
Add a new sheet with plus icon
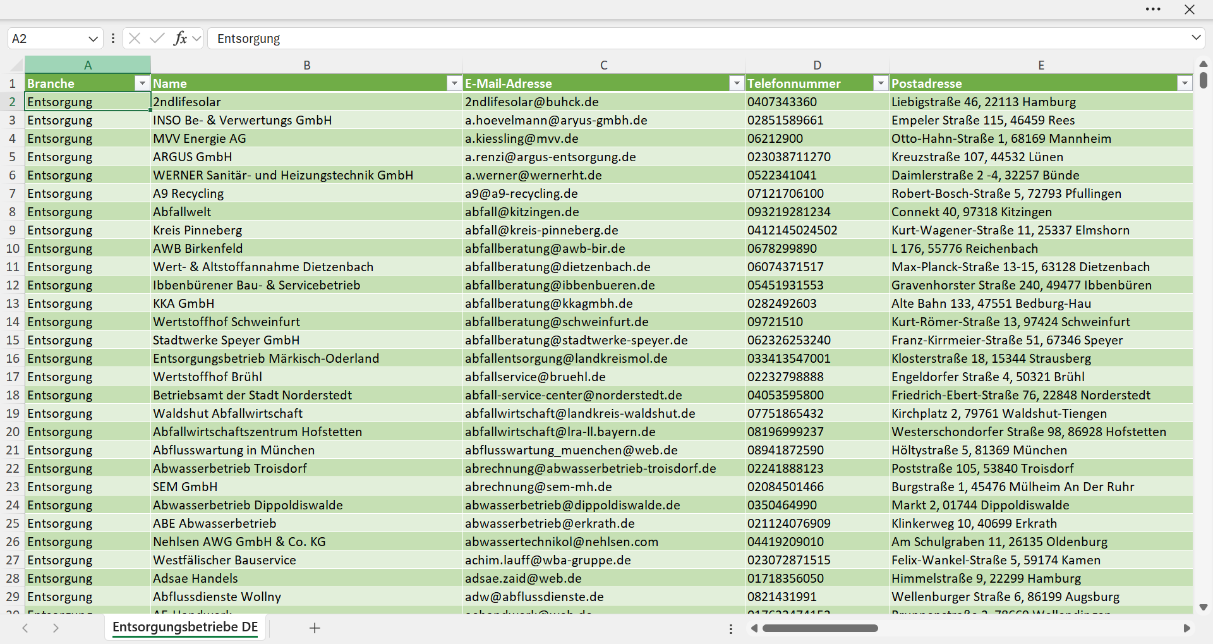pyautogui.click(x=315, y=628)
